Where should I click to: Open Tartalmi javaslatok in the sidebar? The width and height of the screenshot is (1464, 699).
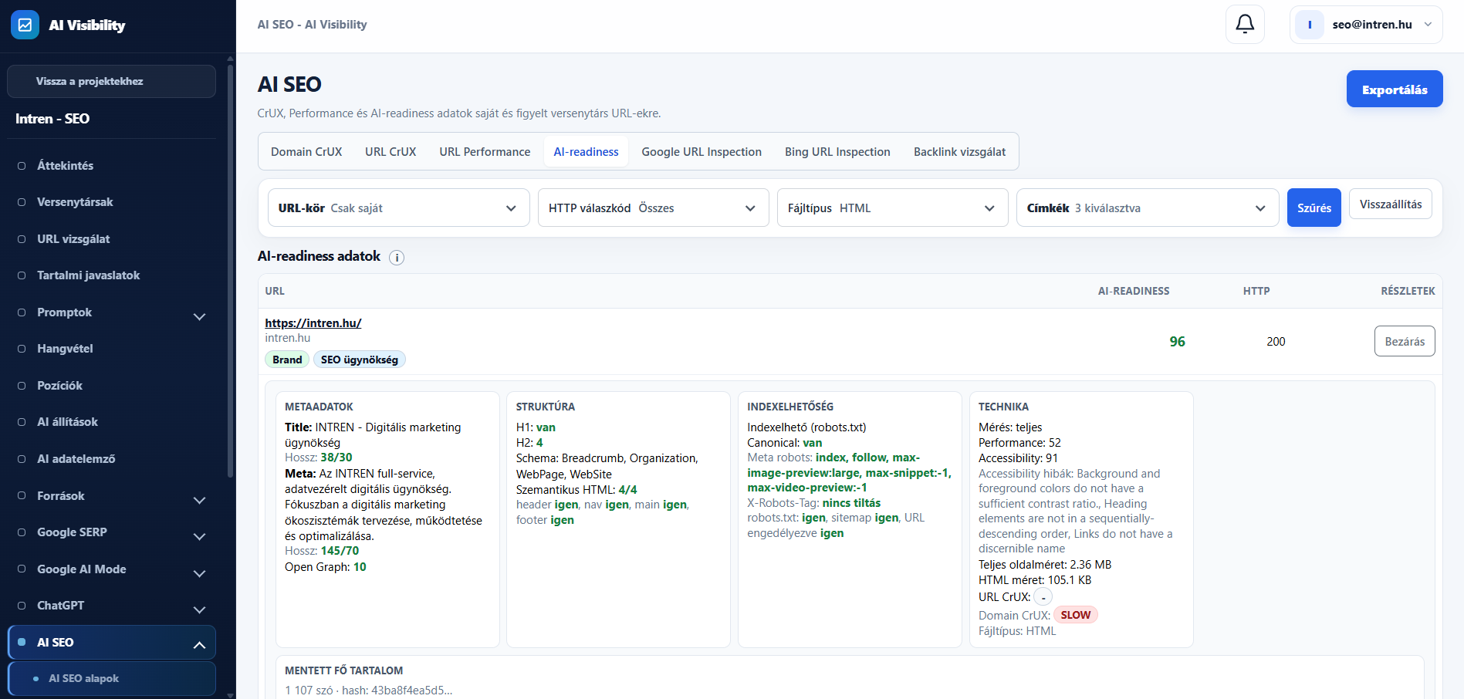tap(88, 275)
